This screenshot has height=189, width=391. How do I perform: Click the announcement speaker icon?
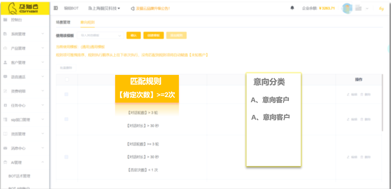(x=132, y=8)
